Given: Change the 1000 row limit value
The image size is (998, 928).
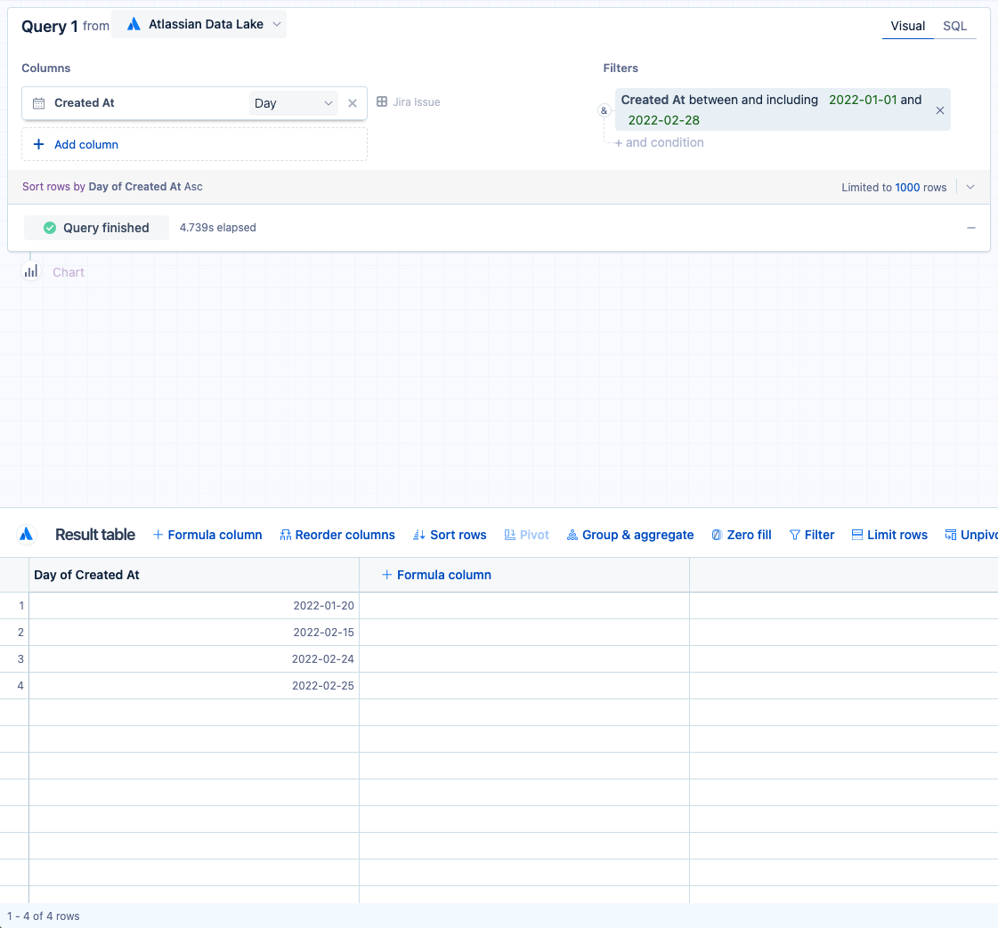Looking at the screenshot, I should point(907,187).
